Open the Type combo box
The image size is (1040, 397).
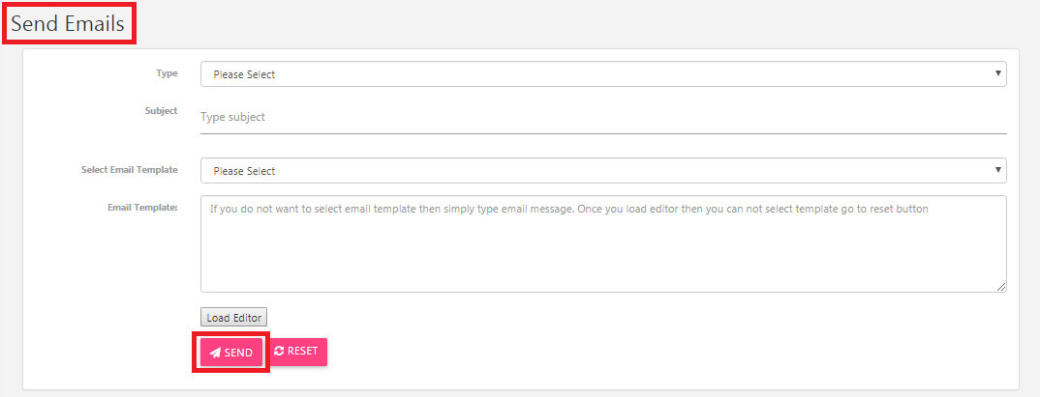(603, 74)
